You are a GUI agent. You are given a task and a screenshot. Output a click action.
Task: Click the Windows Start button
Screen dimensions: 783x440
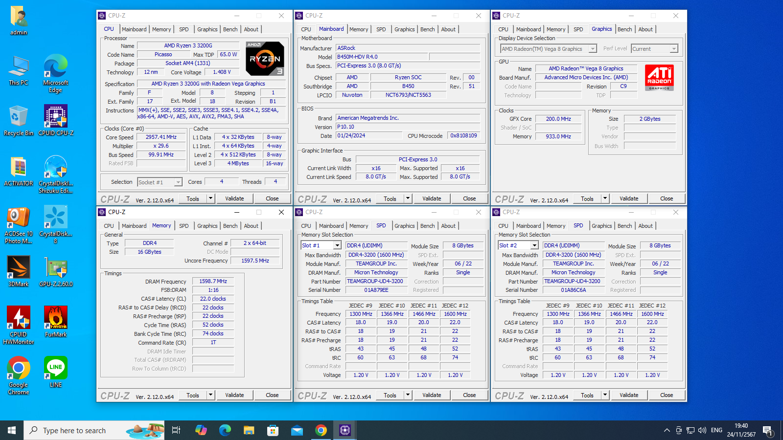(x=12, y=430)
